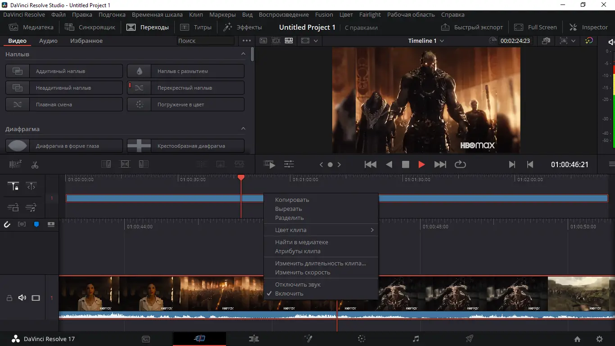
Task: Toggle loop playback icon
Action: [x=460, y=165]
